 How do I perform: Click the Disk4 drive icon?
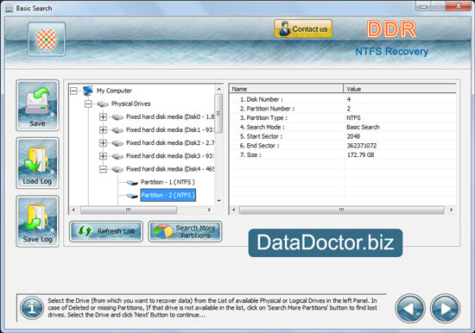pyautogui.click(x=117, y=169)
